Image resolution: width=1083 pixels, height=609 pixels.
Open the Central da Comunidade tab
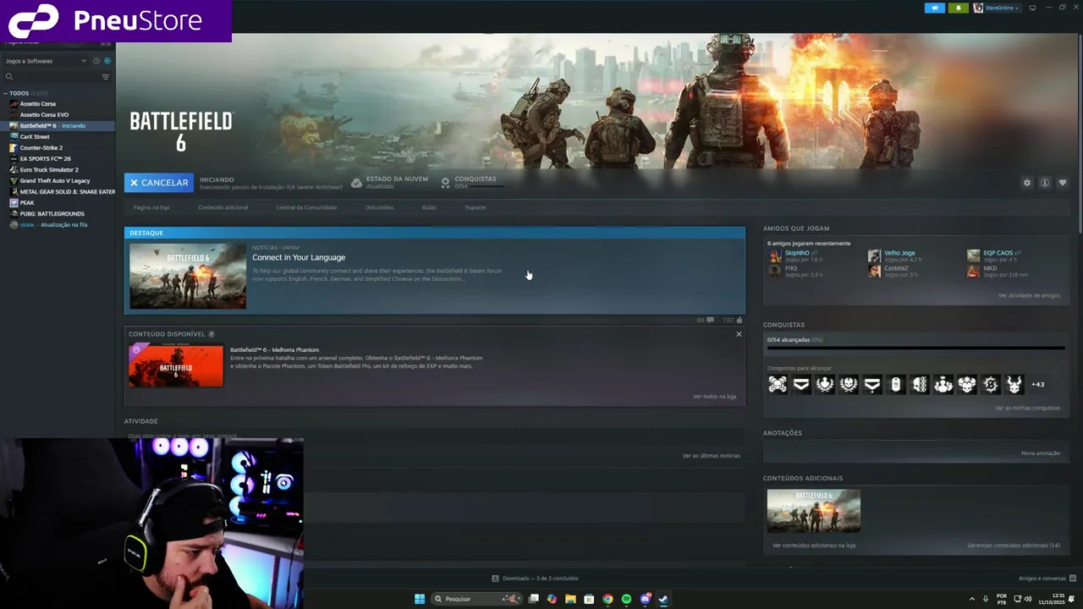306,207
